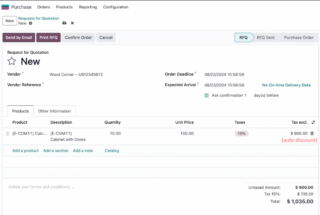Click the Confirm Order button
The width and height of the screenshot is (320, 215).
click(78, 38)
